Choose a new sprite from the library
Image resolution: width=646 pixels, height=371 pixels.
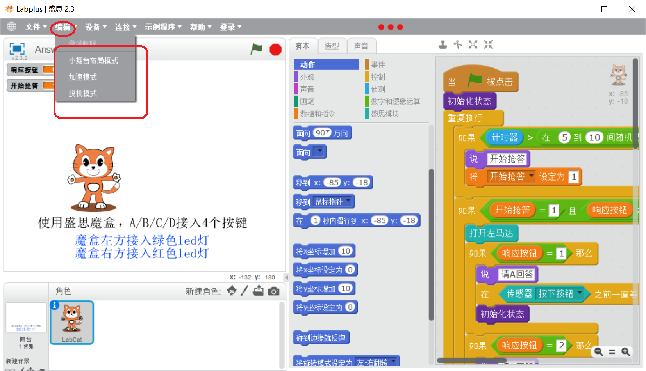[232, 291]
